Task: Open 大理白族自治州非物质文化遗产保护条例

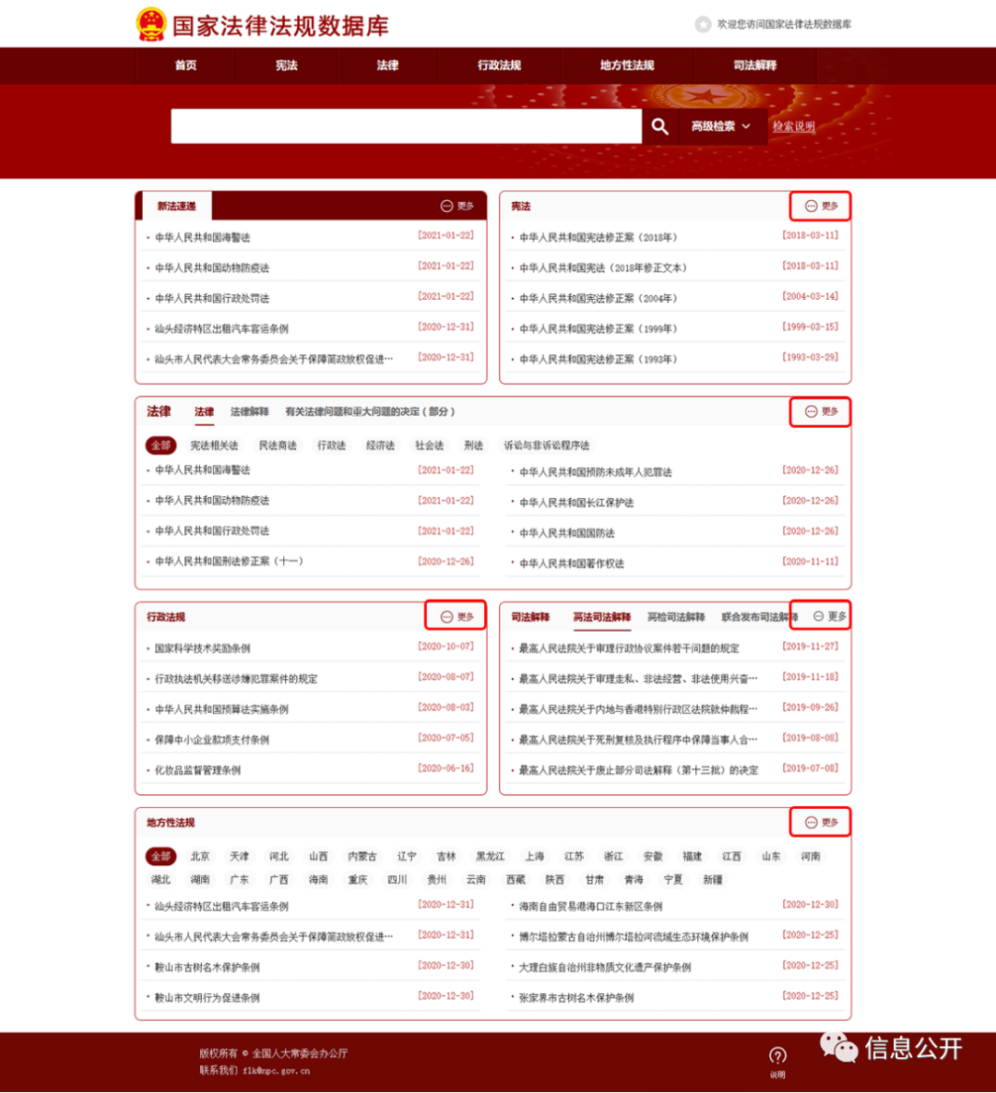Action: point(605,967)
